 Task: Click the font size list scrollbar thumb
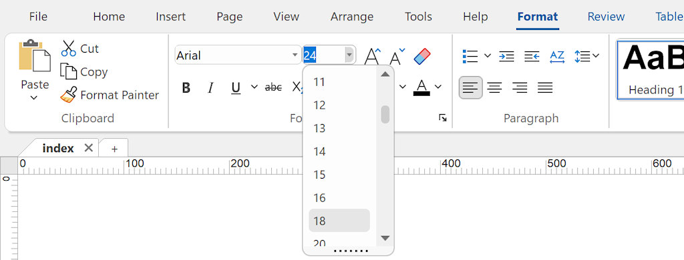385,115
